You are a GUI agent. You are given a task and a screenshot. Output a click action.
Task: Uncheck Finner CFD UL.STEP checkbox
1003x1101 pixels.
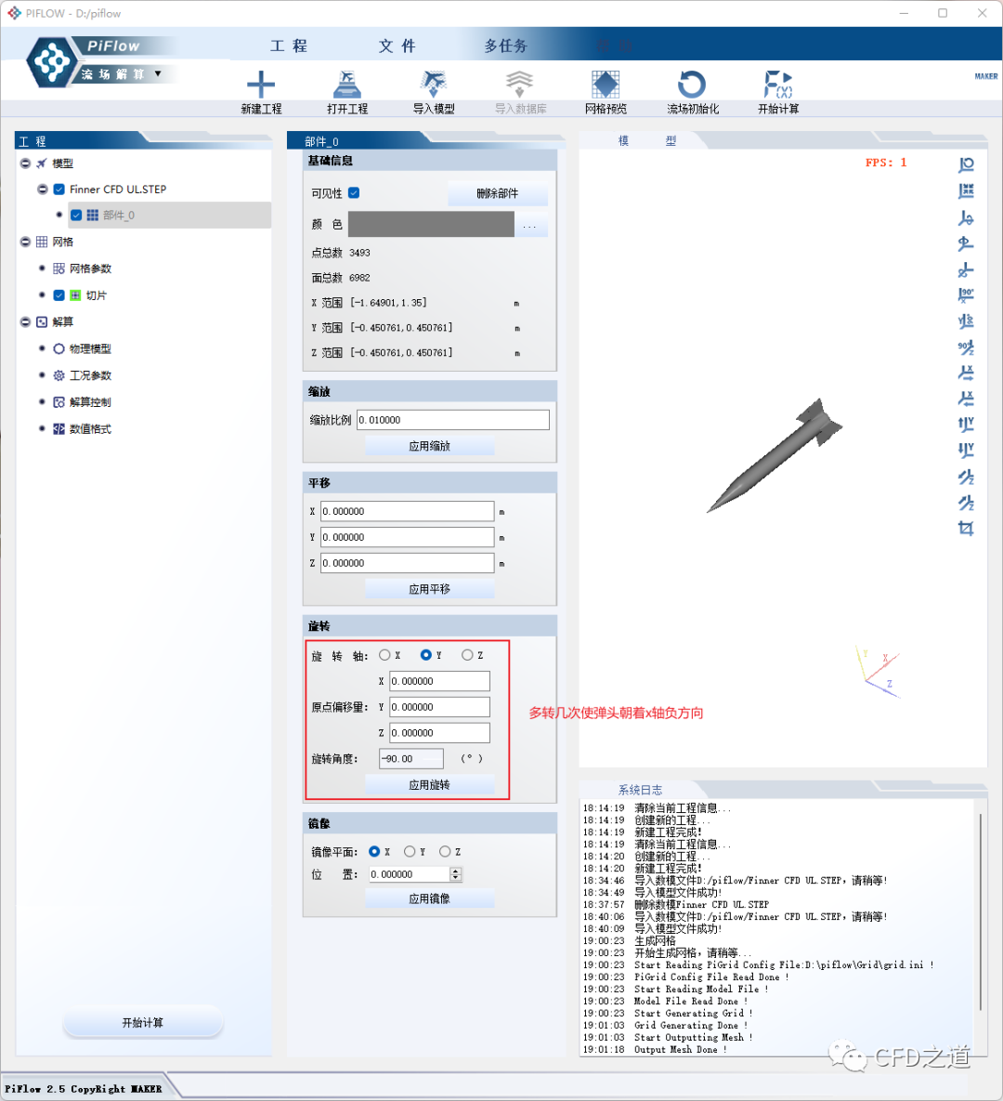pos(59,189)
